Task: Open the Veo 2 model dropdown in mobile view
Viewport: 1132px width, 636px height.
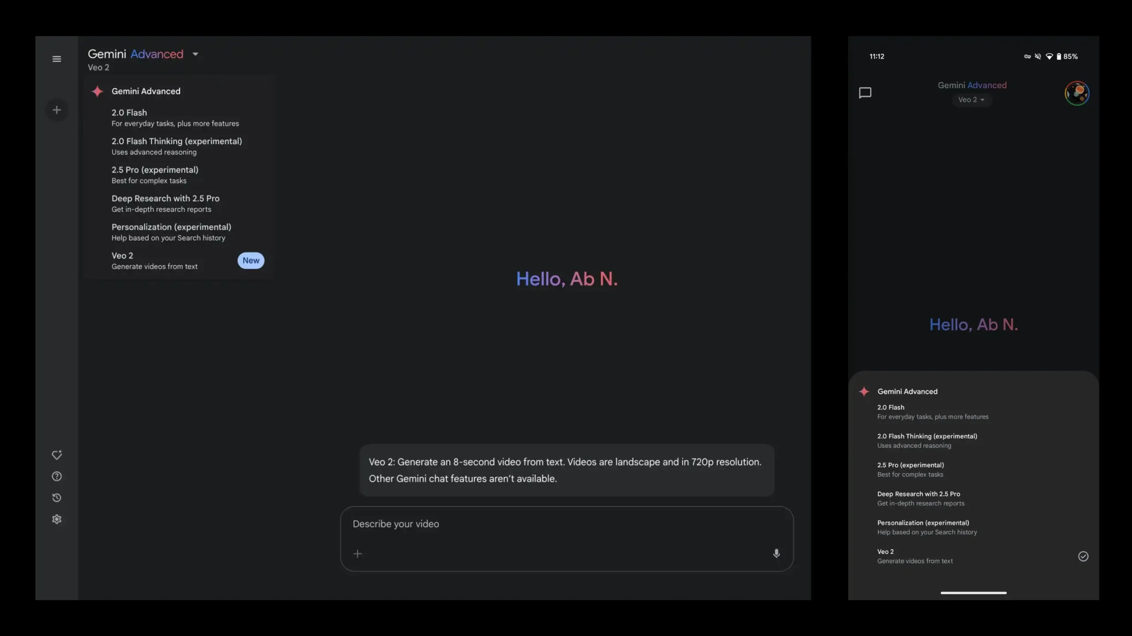Action: point(971,100)
